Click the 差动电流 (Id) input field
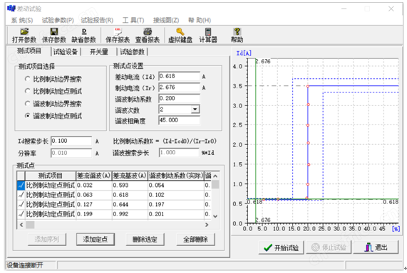The width and height of the screenshot is (407, 273). tap(179, 76)
